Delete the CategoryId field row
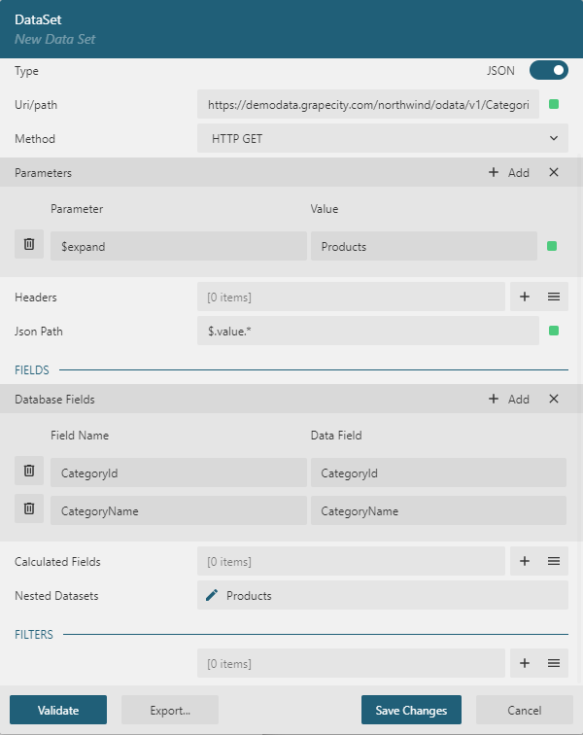Image resolution: width=583 pixels, height=735 pixels. (29, 472)
